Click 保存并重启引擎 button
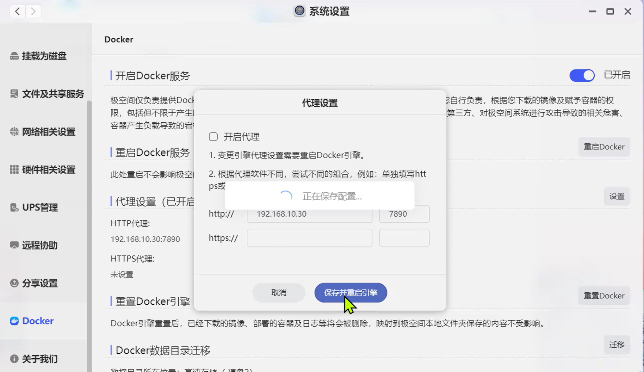Screen dimensions: 644x372 (x=351, y=293)
